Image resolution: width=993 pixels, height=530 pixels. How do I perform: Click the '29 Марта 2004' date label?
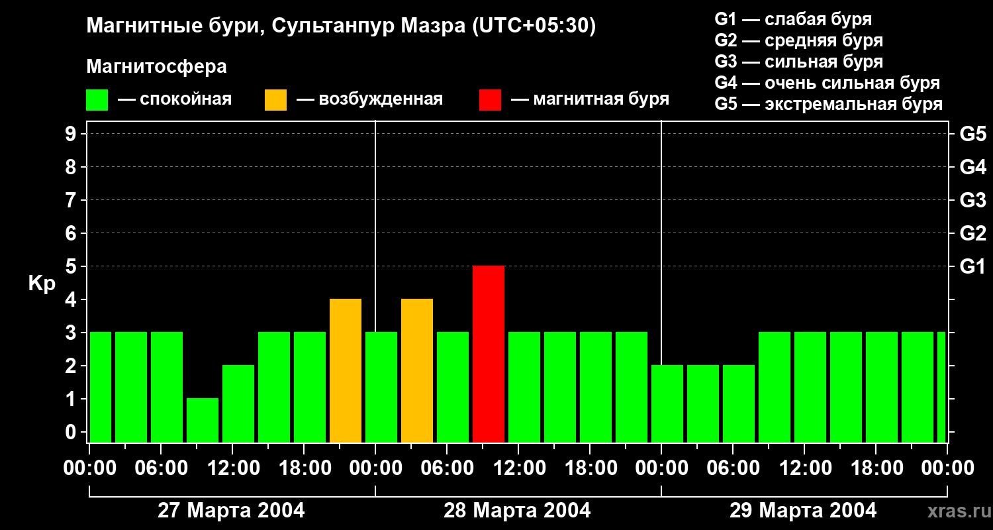coord(803,511)
